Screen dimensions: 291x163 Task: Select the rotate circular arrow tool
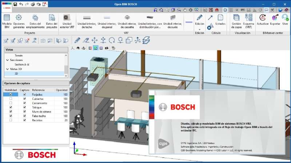(x=112, y=40)
